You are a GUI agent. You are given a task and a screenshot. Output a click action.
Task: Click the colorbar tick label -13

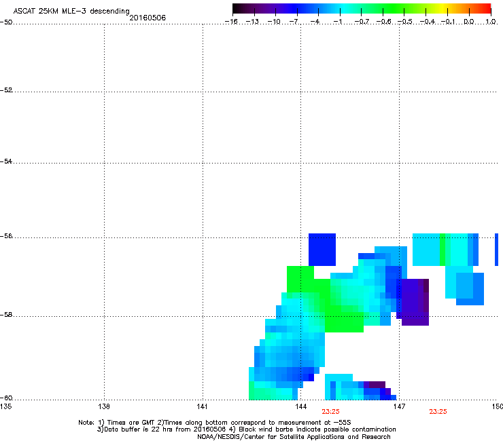[252, 22]
